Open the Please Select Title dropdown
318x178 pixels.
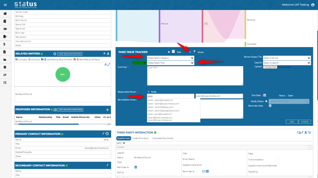pos(171,63)
